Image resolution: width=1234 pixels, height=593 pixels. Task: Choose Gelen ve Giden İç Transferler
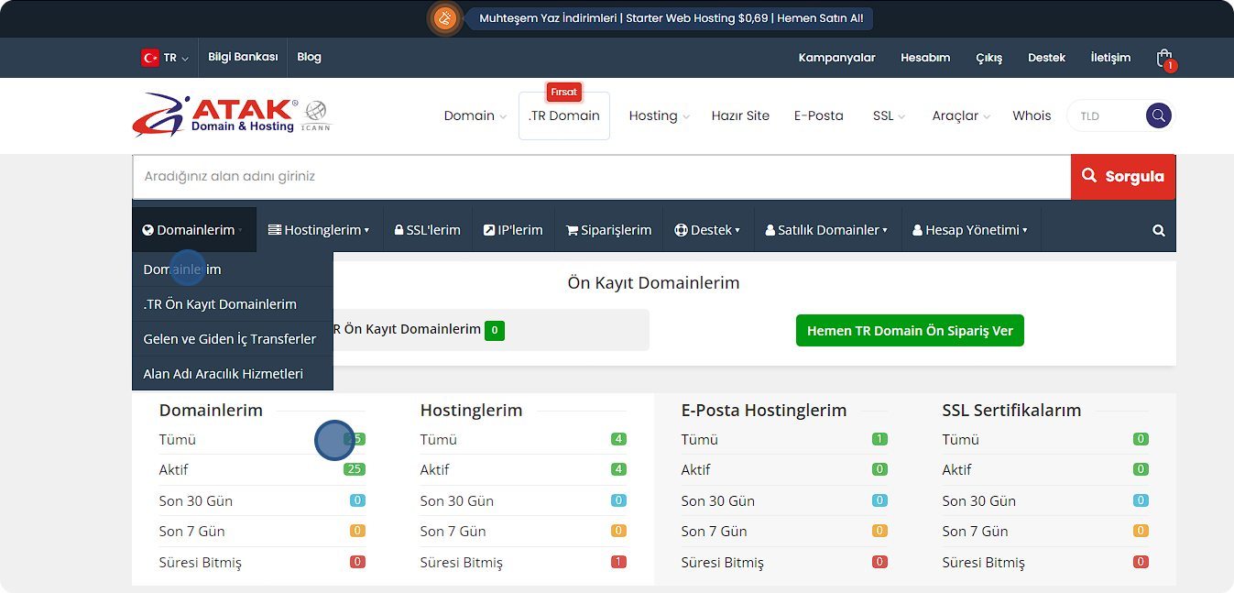click(233, 339)
